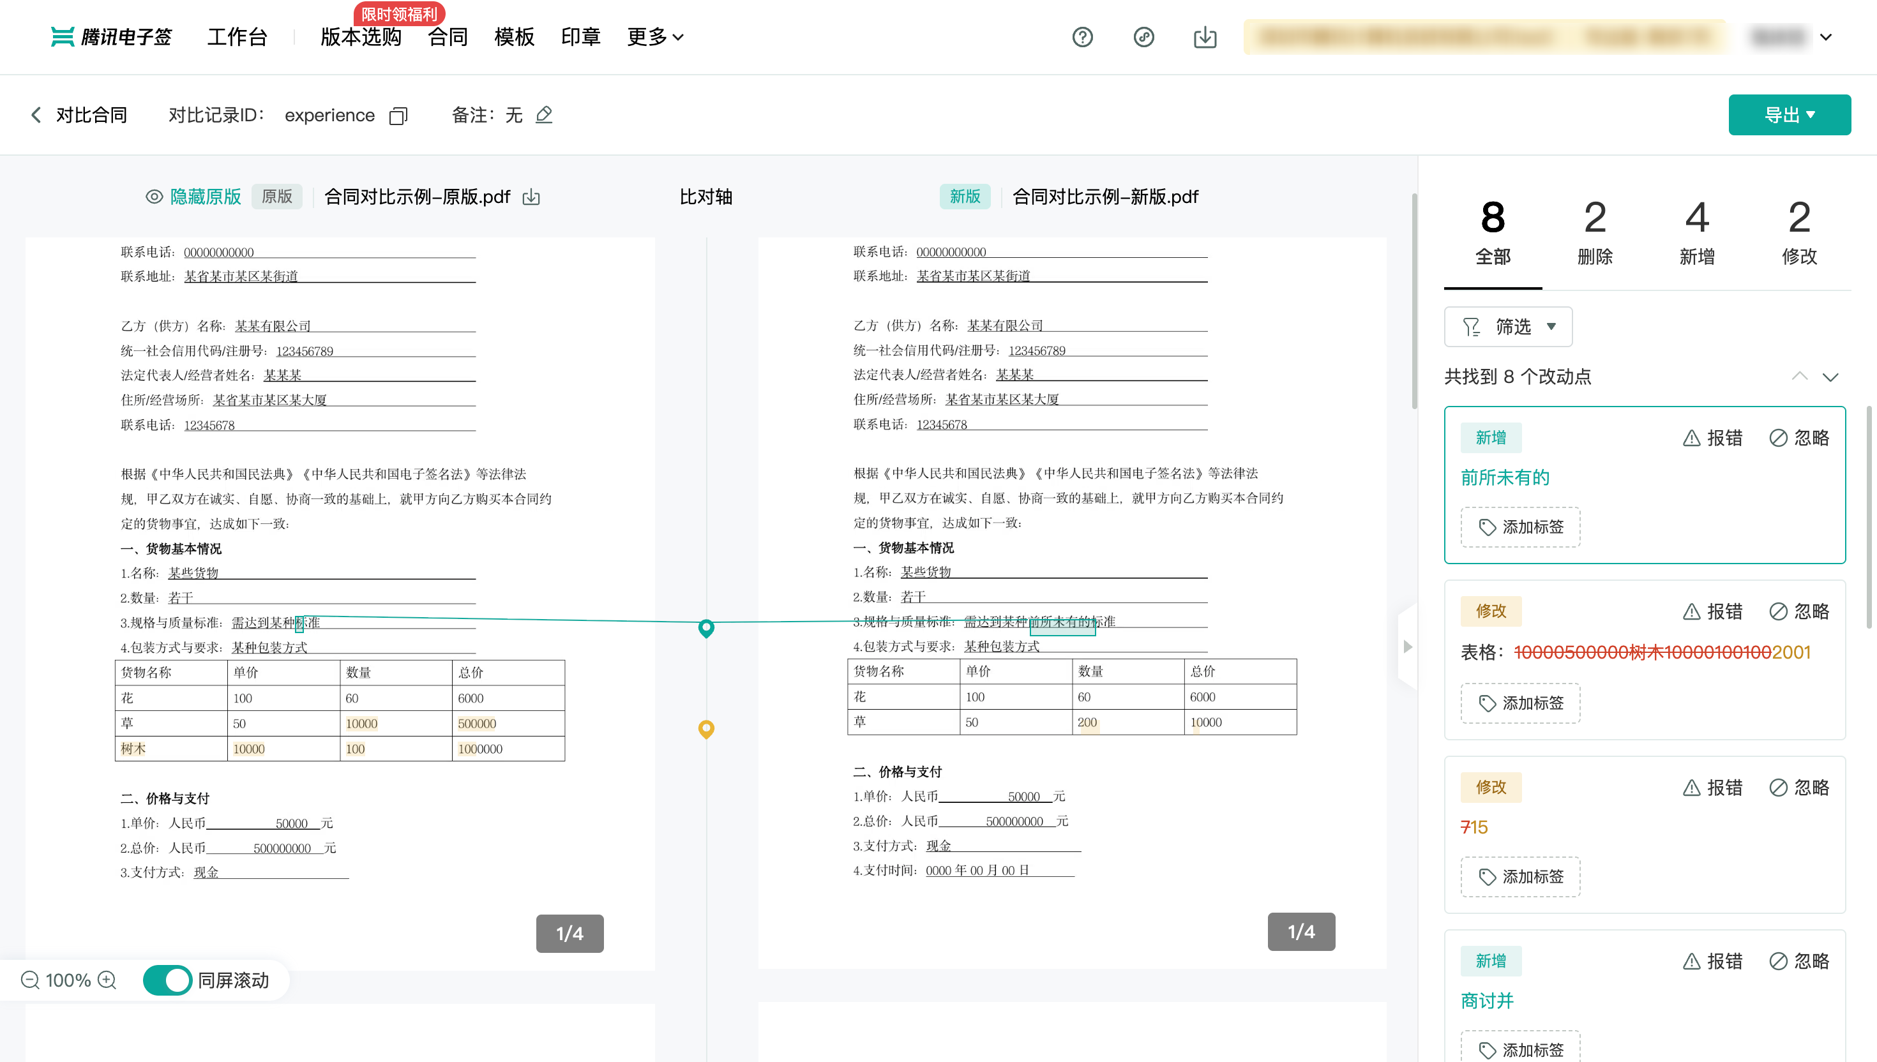Viewport: 1877px width, 1062px height.
Task: Click 添加标签 under 前所未有的
Action: 1520,527
